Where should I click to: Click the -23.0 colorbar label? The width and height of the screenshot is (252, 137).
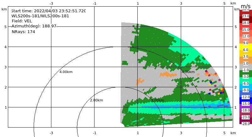246,117
